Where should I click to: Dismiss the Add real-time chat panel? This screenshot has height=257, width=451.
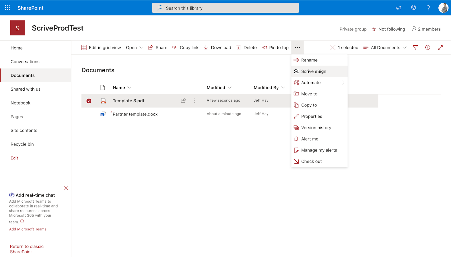click(x=66, y=188)
